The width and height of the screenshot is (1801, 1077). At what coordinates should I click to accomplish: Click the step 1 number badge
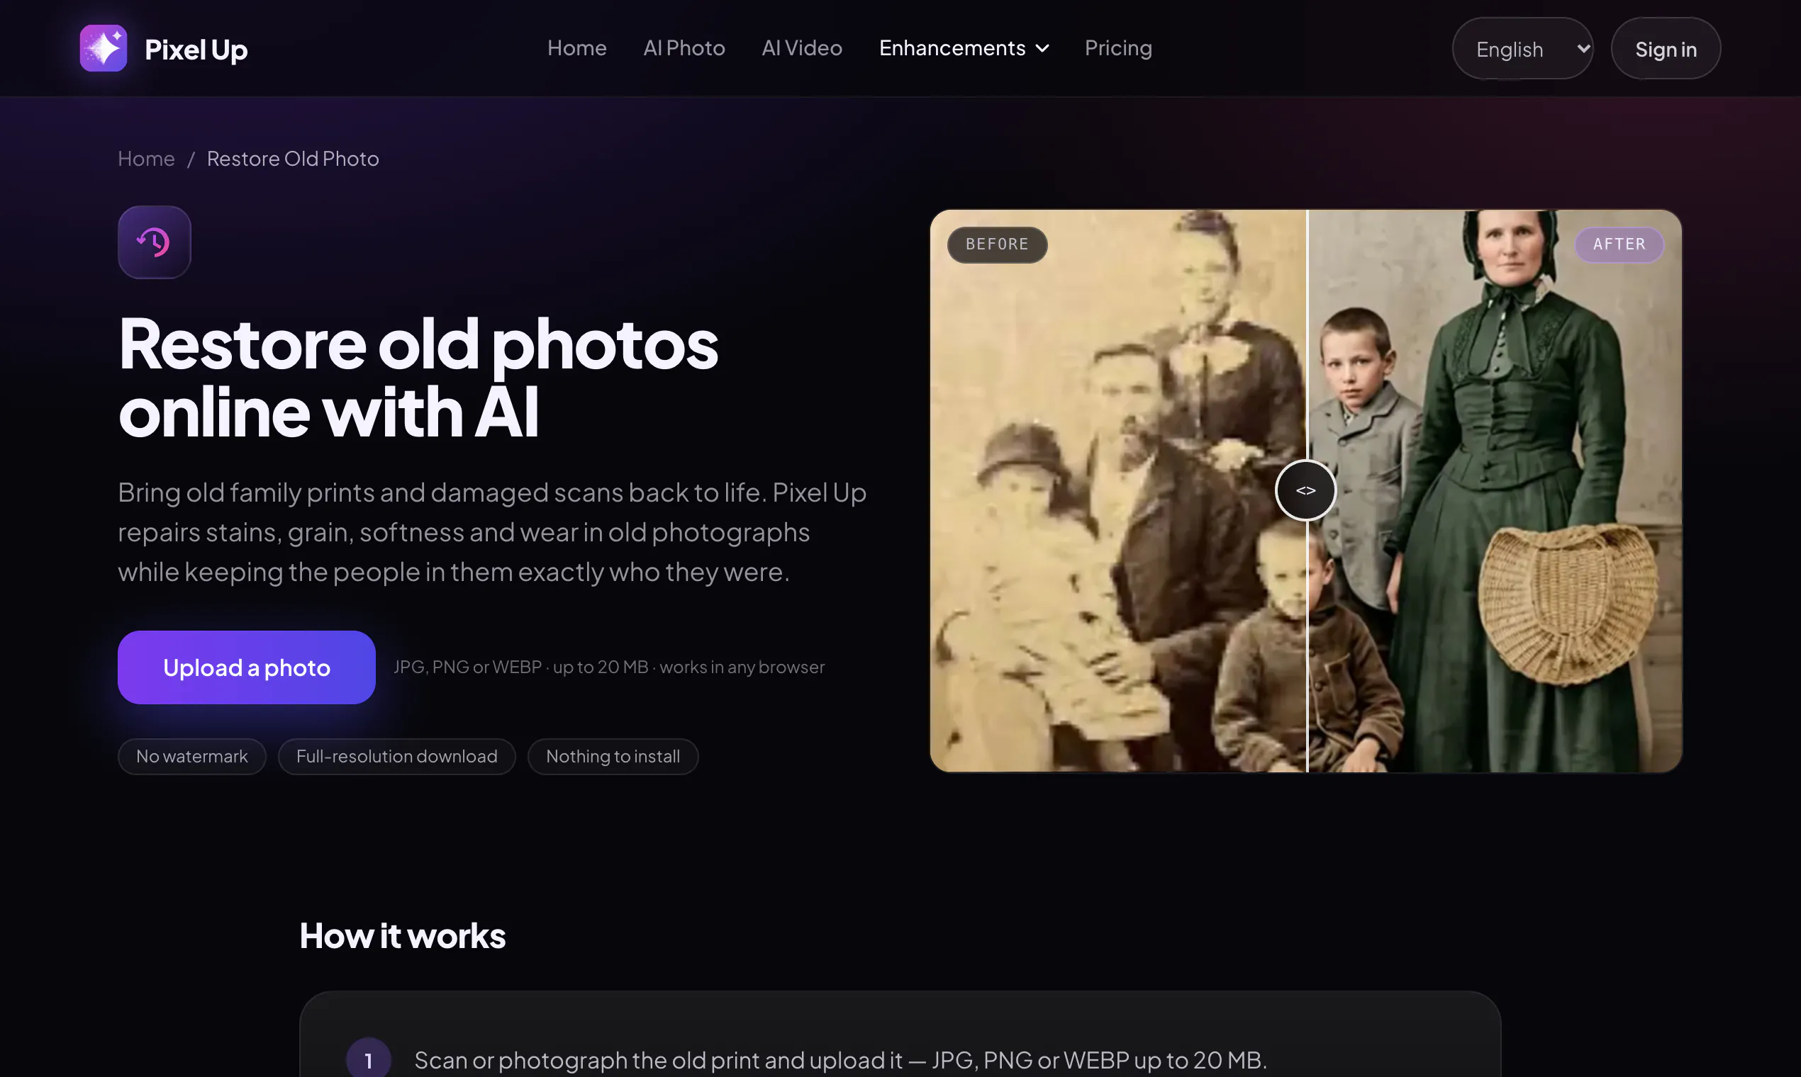(x=368, y=1059)
